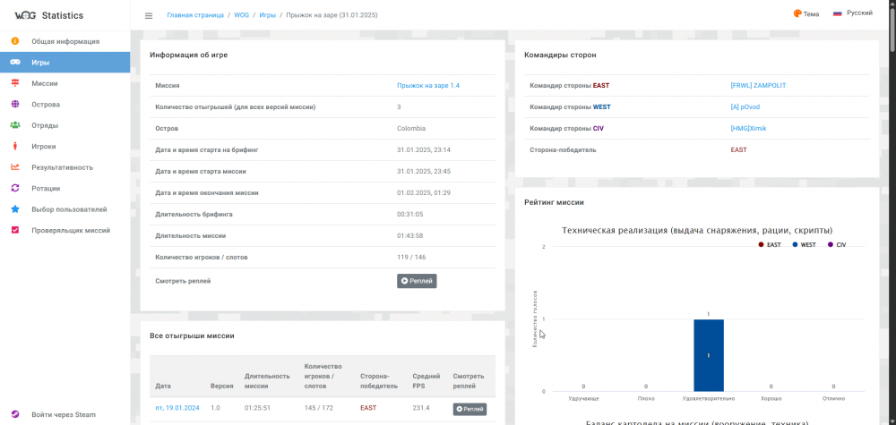The height and width of the screenshot is (425, 896).
Task: Open Миссии in the sidebar
Action: point(45,83)
